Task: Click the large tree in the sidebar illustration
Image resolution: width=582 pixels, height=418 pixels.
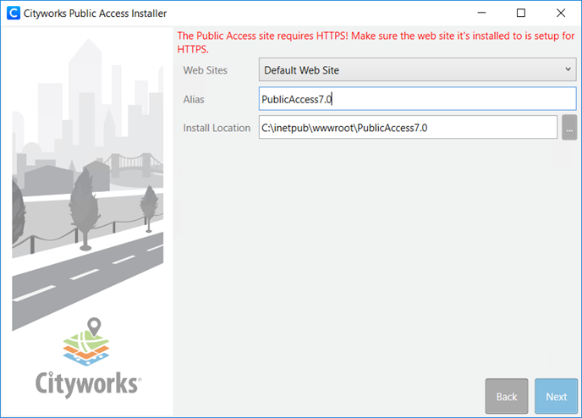Action: click(85, 201)
